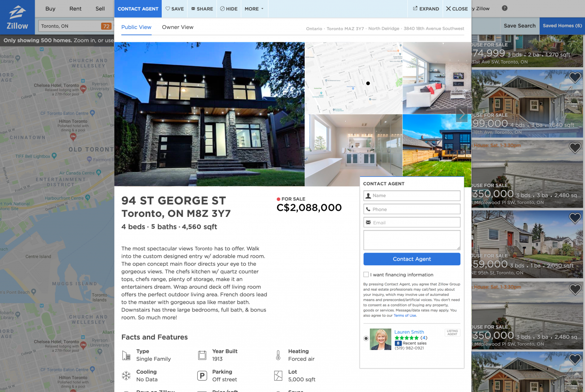Click the Save Search icon button
The height and width of the screenshot is (392, 585).
[x=518, y=26]
